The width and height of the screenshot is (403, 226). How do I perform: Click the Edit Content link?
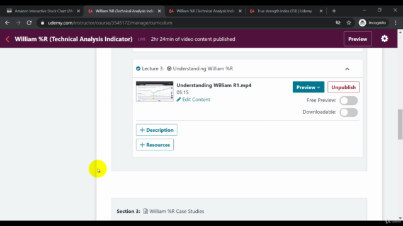196,99
